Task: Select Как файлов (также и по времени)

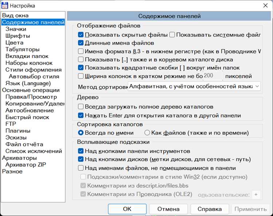Action: click(147, 133)
